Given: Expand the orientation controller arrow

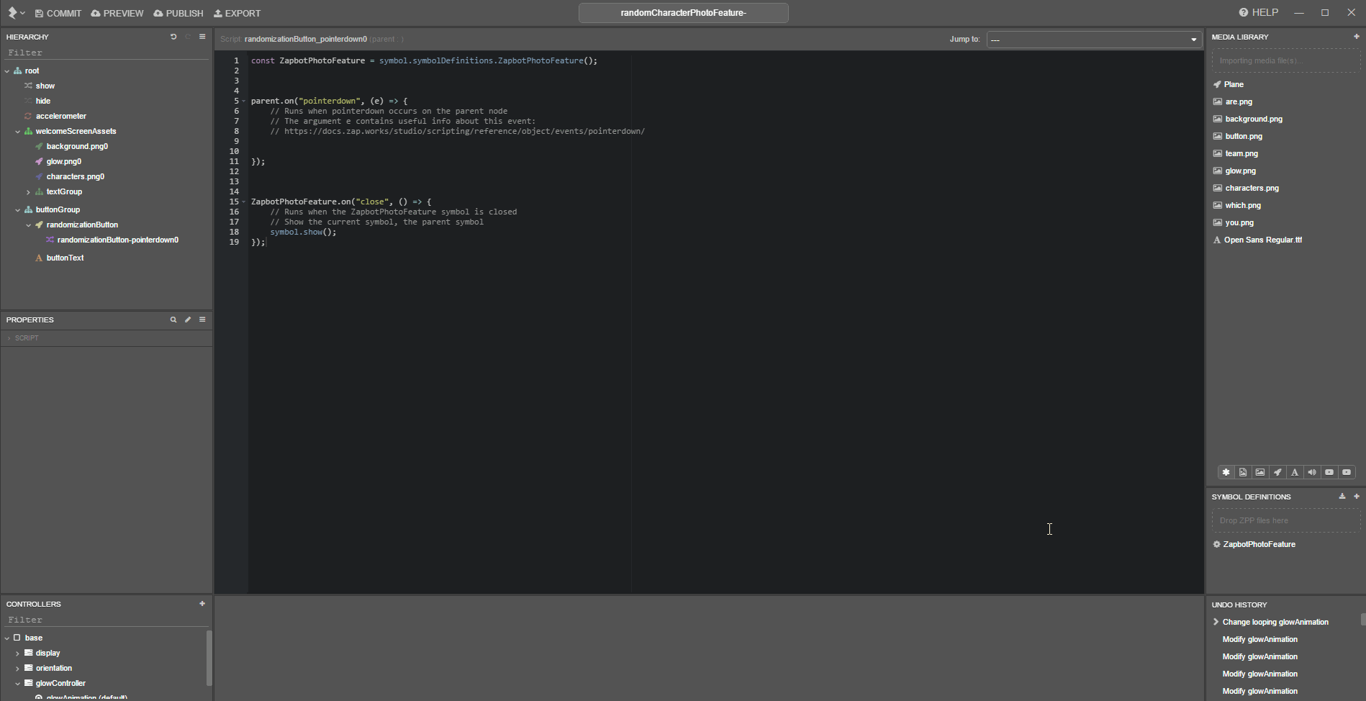Looking at the screenshot, I should [x=18, y=668].
